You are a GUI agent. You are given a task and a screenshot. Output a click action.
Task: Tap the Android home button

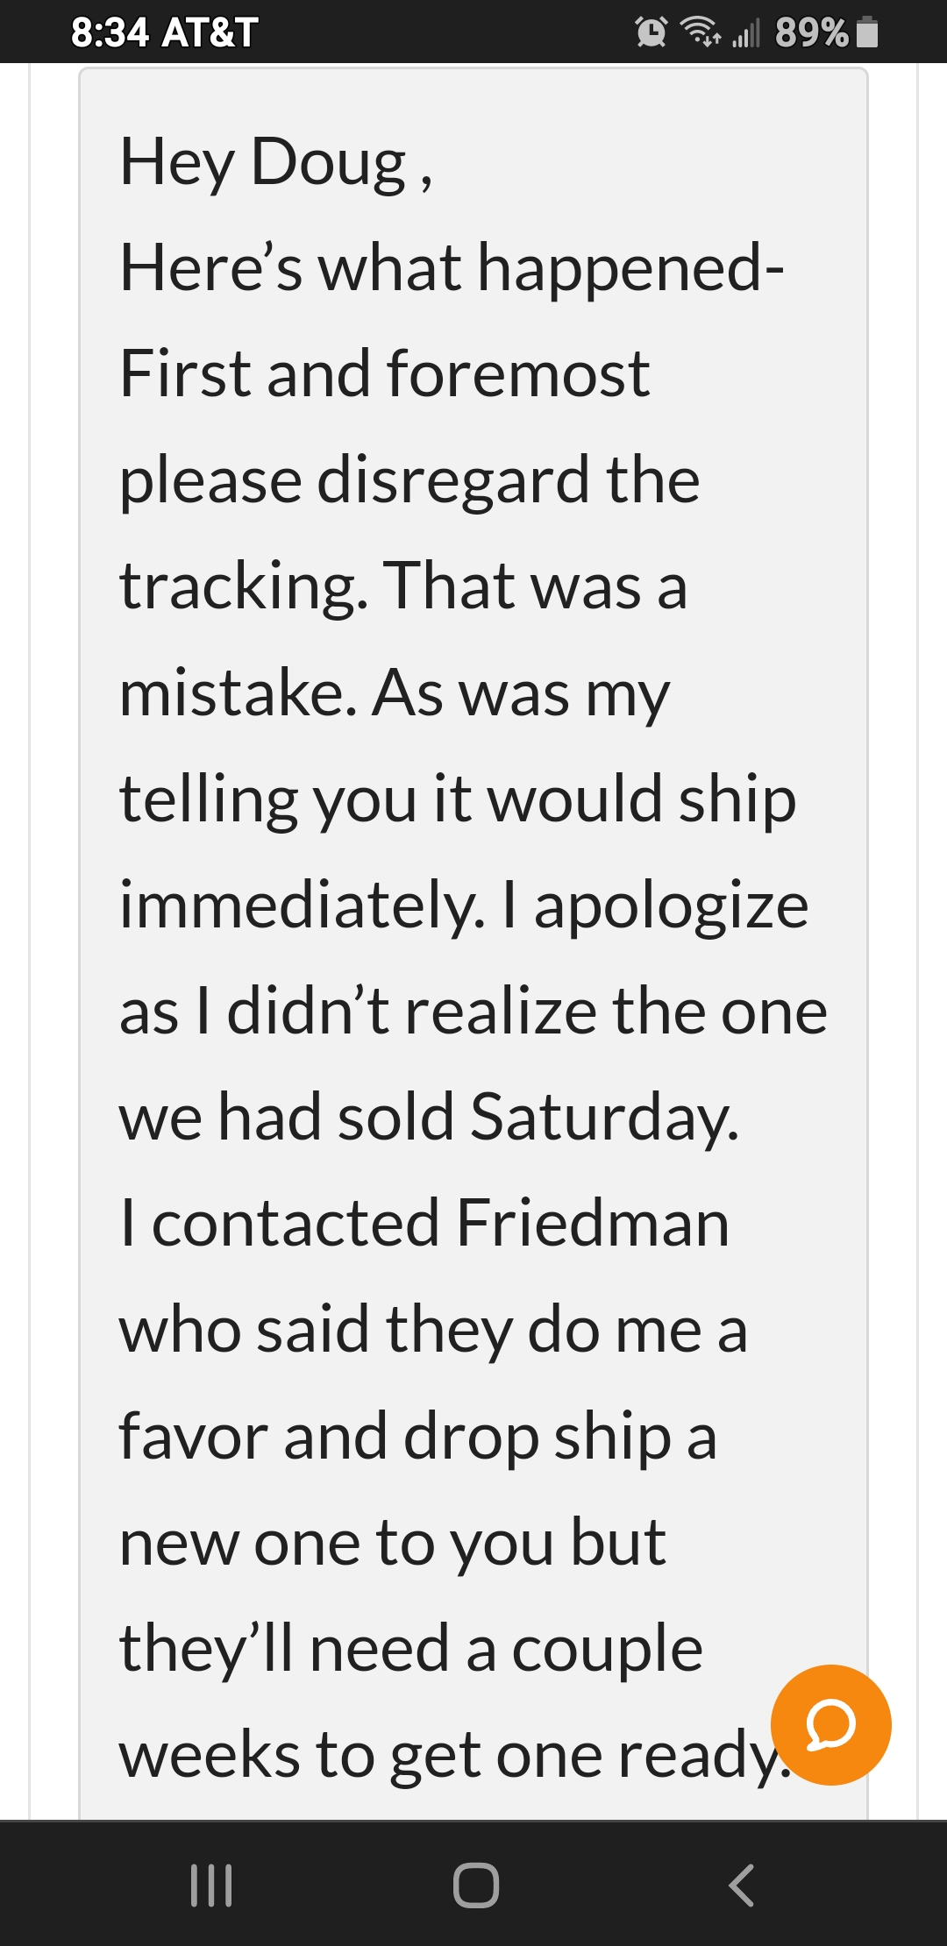476,1885
